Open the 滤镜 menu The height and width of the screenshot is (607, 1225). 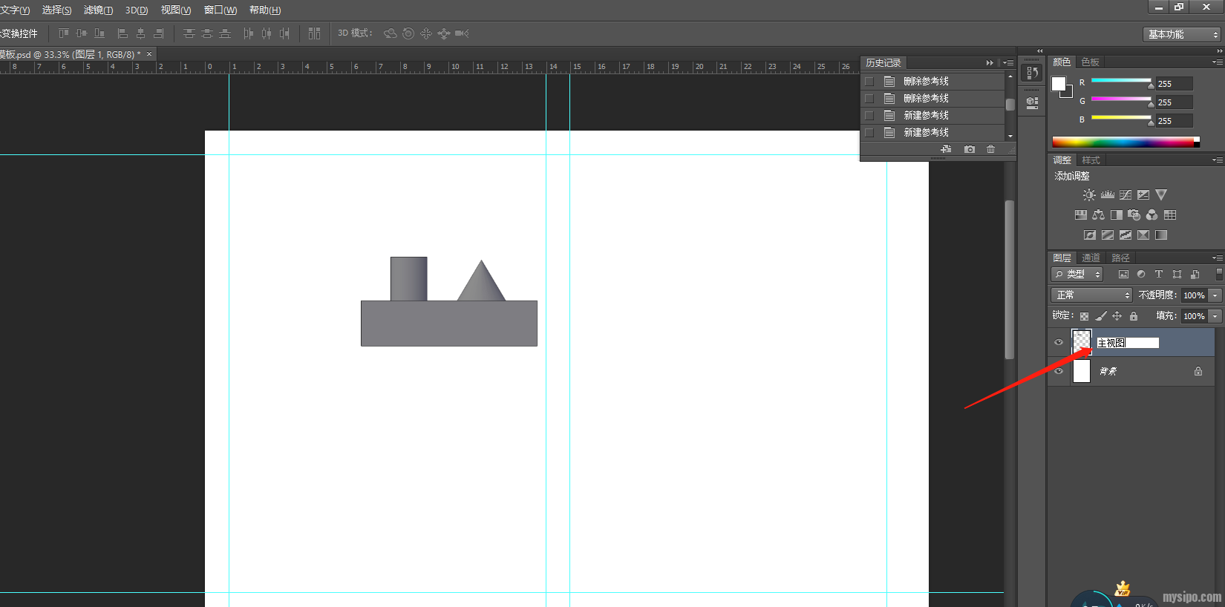tap(98, 10)
